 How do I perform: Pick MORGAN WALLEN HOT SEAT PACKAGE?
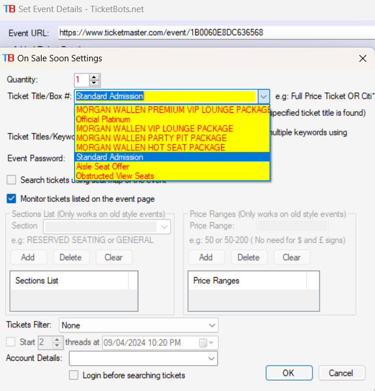[172, 147]
